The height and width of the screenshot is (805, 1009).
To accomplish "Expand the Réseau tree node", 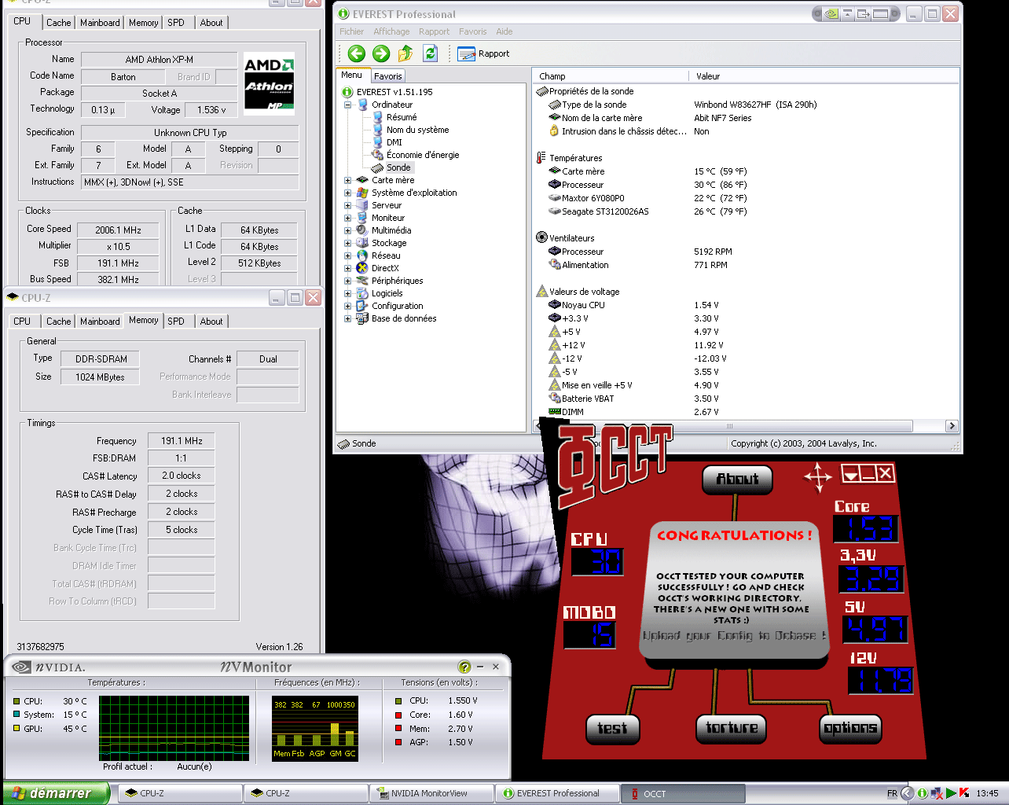I will (347, 255).
